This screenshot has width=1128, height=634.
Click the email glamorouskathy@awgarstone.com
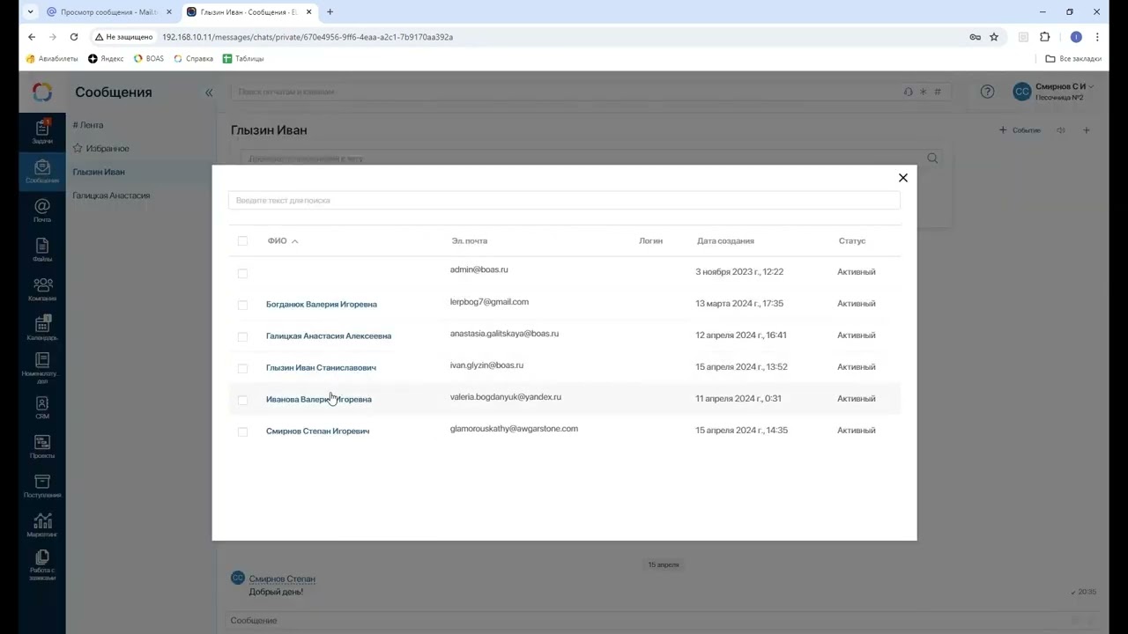pyautogui.click(x=514, y=429)
